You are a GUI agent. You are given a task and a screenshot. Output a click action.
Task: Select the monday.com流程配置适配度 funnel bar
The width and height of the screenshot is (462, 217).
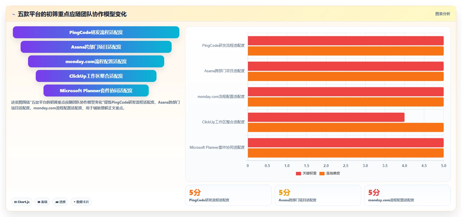96,61
